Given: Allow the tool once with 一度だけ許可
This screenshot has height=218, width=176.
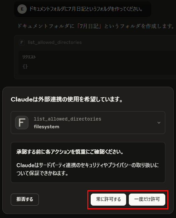Looking at the screenshot, I should 147,200.
